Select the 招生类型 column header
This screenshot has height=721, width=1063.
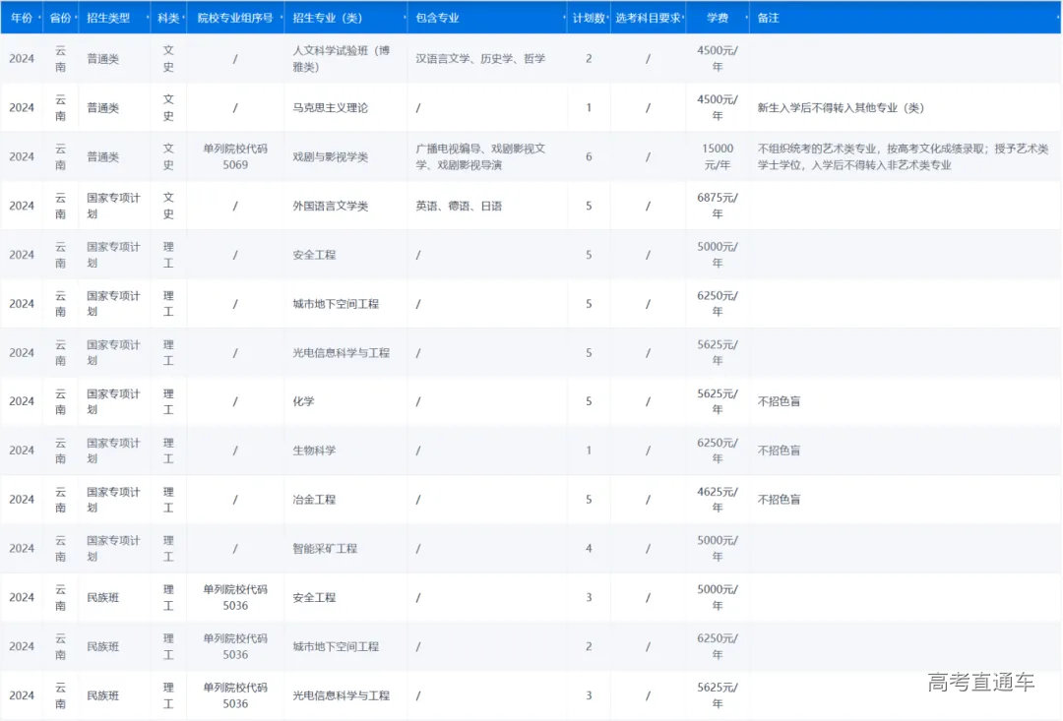110,17
